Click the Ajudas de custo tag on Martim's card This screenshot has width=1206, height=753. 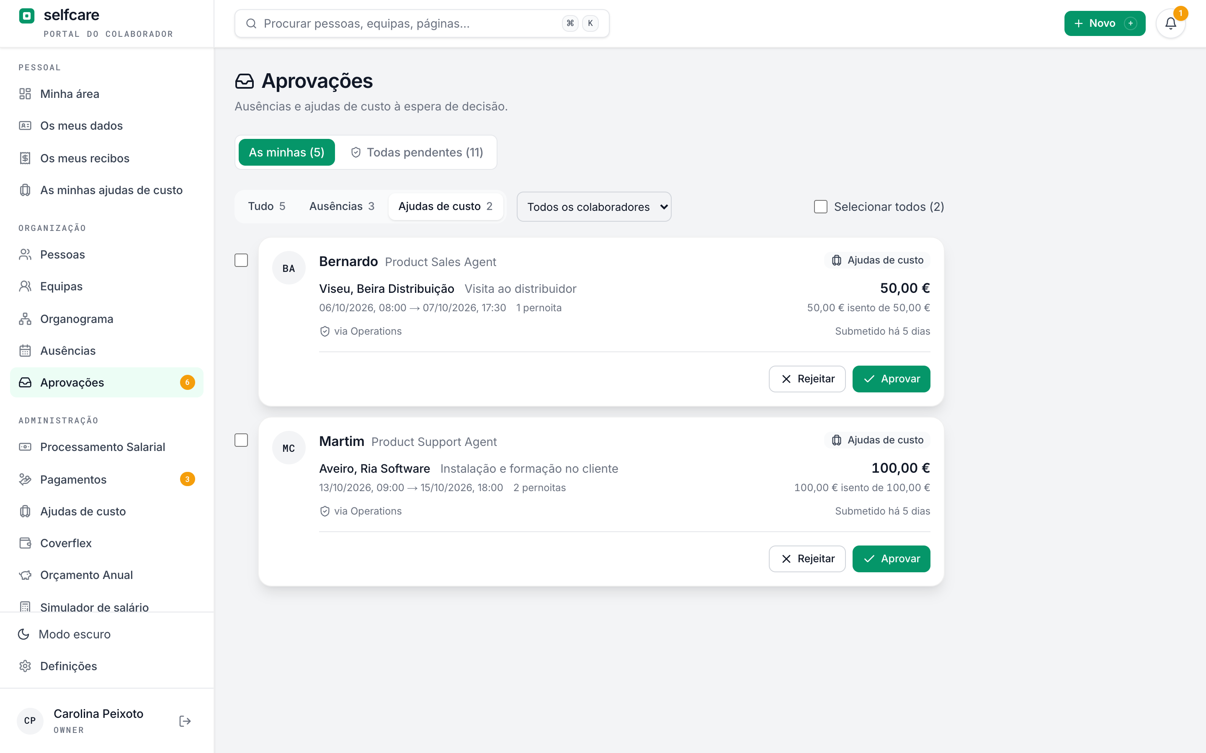click(x=877, y=440)
